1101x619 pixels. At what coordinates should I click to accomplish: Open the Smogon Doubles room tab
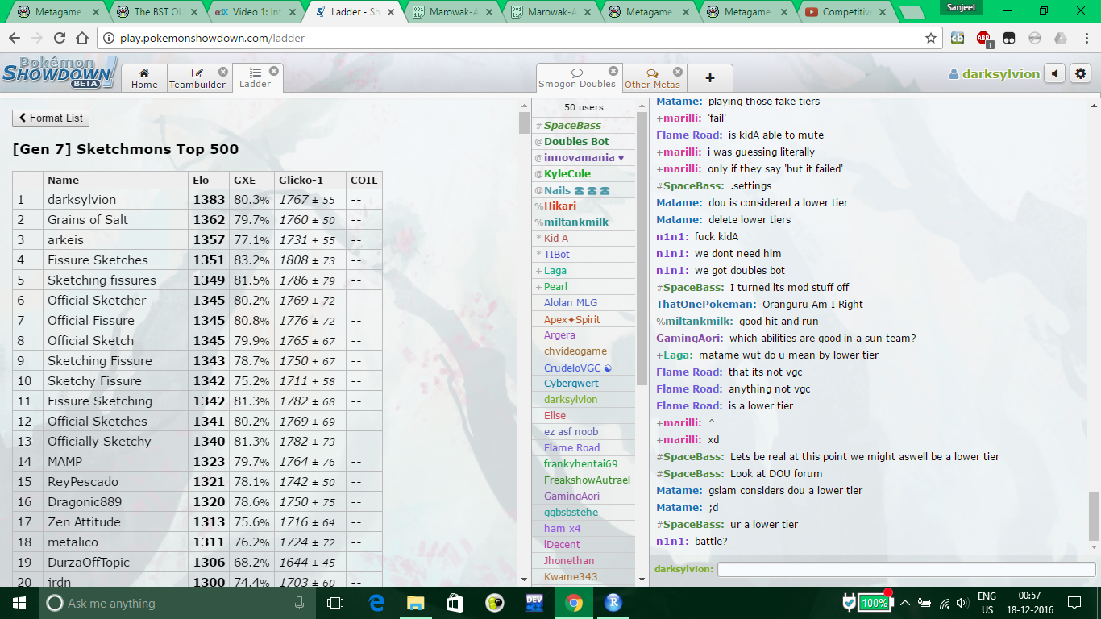576,78
